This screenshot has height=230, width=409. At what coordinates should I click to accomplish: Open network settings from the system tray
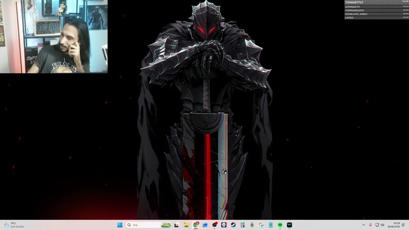pos(377,225)
